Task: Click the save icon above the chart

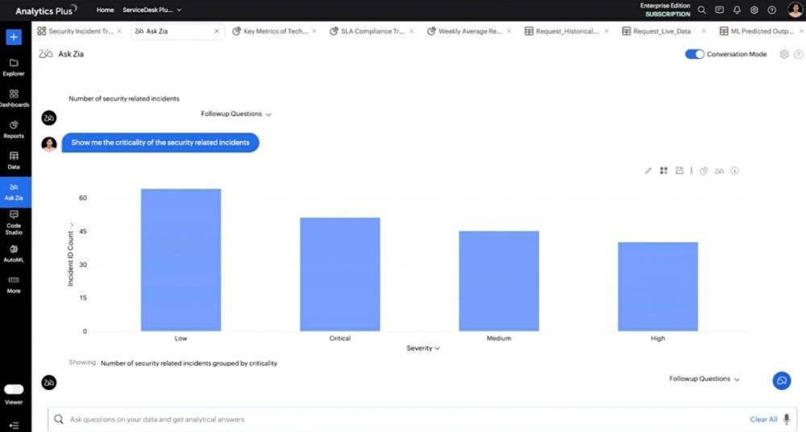Action: (x=679, y=171)
